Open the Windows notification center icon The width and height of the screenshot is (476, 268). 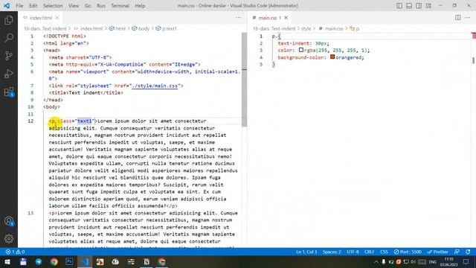pyautogui.click(x=466, y=261)
